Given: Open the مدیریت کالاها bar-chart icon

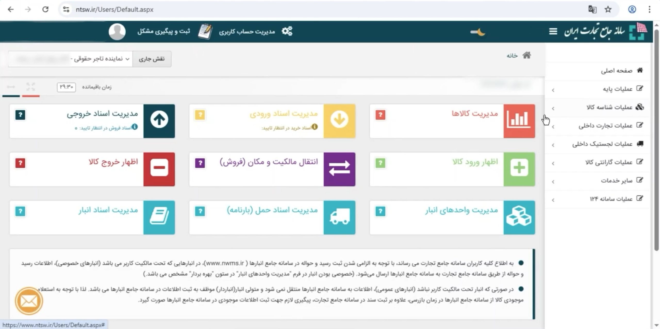Looking at the screenshot, I should (x=519, y=120).
